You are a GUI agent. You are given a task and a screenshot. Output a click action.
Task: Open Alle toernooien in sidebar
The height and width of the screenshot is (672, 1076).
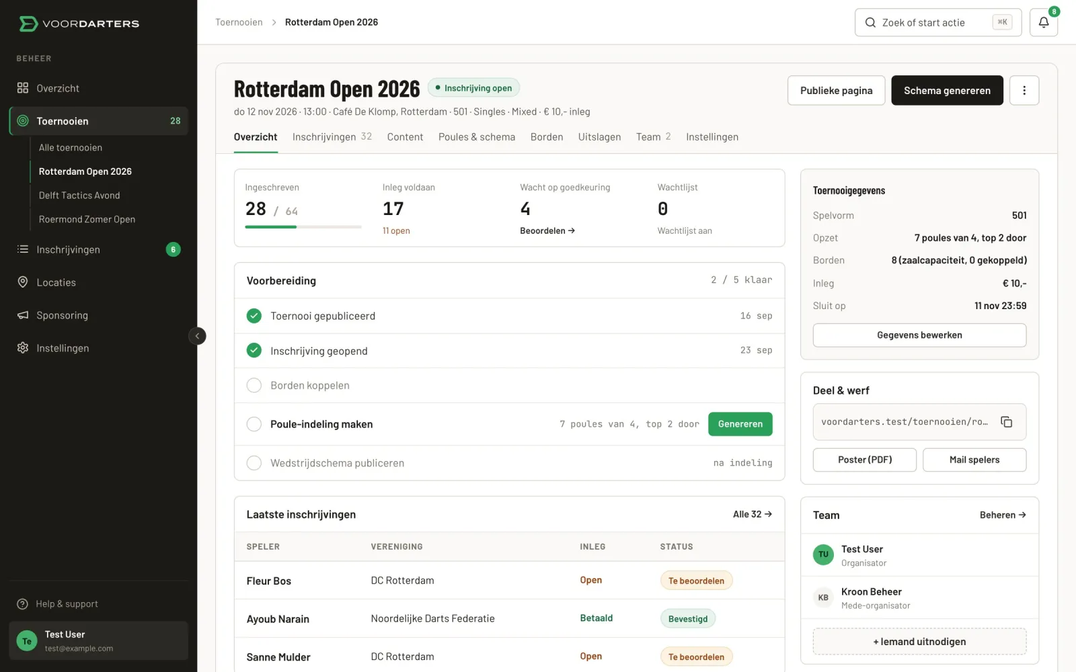point(71,148)
